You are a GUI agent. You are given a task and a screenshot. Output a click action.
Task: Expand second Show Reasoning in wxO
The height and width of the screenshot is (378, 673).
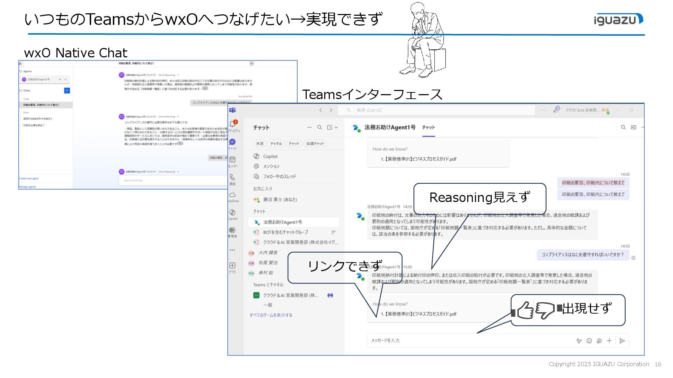click(169, 117)
